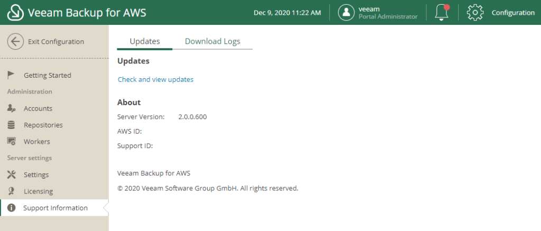Click the Licensing ribbon icon
This screenshot has width=541, height=231.
click(x=12, y=191)
